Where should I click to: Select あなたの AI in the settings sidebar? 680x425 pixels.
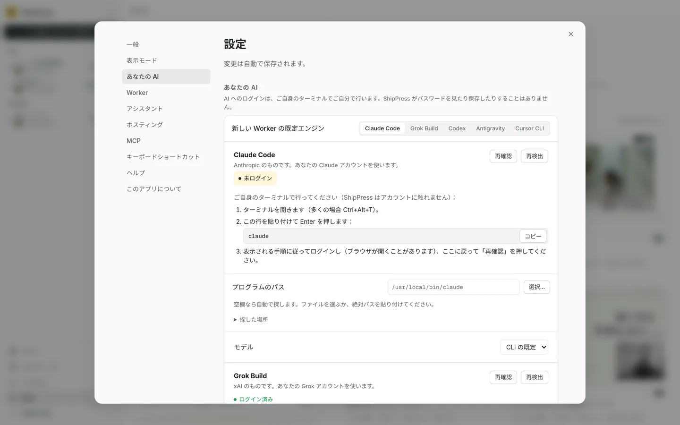point(166,76)
